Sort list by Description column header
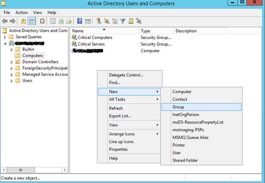Screen dimensions: 265x183 [200, 31]
